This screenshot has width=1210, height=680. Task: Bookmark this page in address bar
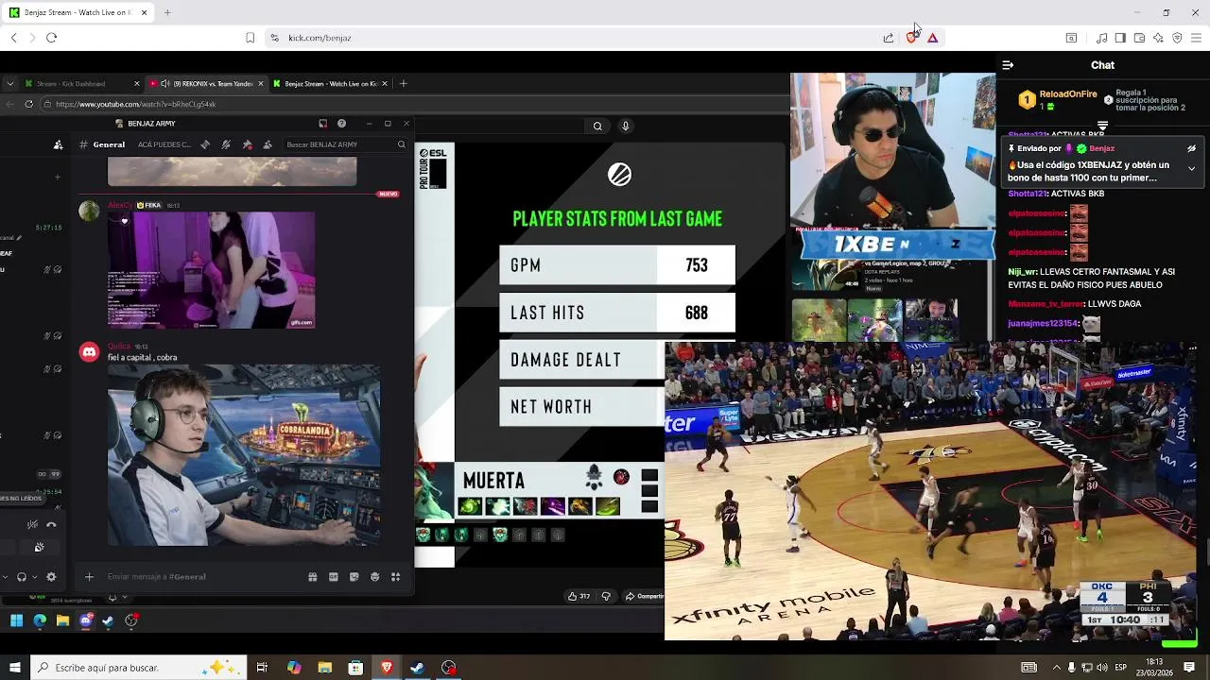click(250, 38)
